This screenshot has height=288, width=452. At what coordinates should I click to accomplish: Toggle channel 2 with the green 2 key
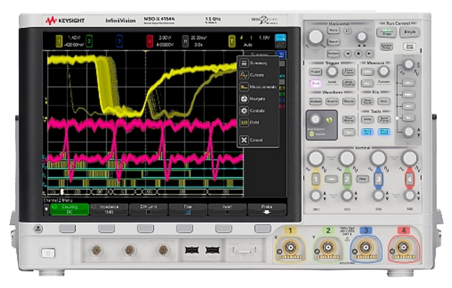[347, 179]
